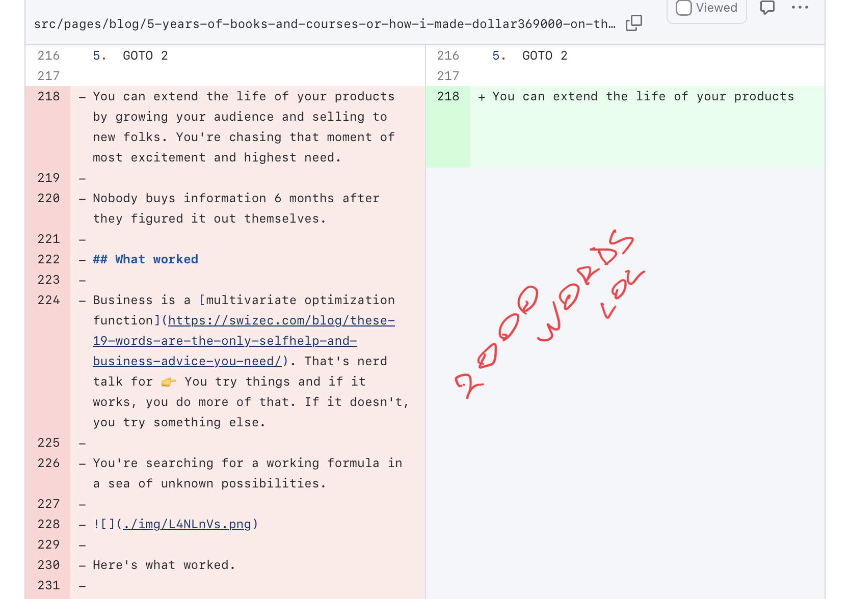
Task: Click the file path src/pages/blog text
Action: tap(325, 24)
